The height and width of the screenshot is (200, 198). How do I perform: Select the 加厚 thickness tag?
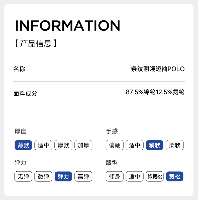(83, 145)
